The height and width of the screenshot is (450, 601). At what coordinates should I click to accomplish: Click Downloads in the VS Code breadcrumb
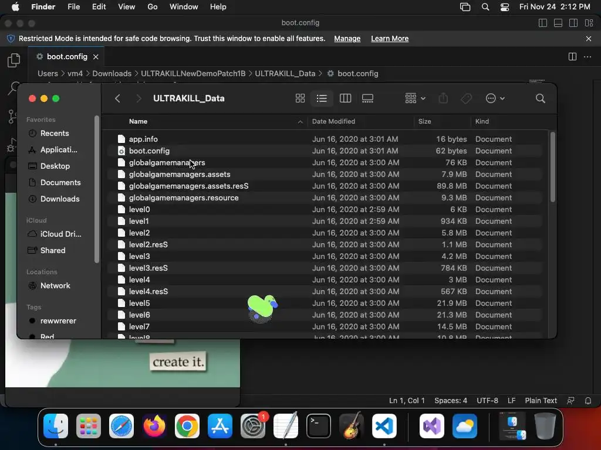coord(112,73)
